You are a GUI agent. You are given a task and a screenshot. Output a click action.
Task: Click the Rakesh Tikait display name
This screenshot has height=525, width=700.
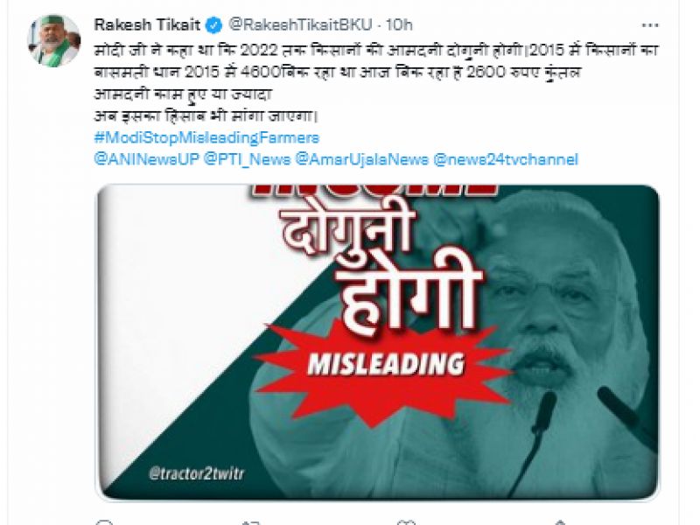(147, 25)
